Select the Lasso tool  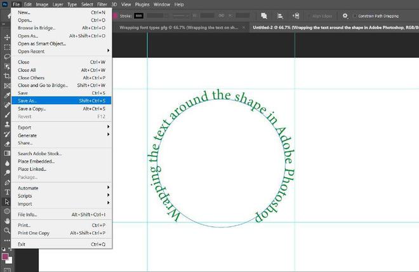tap(6, 56)
